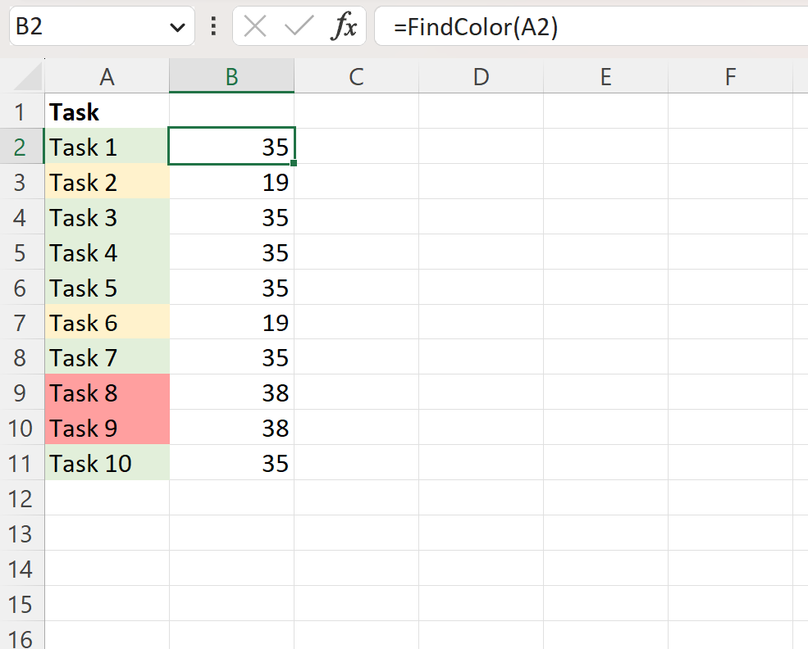Select cell B3 showing 19
Screen dimensions: 808x649
coord(231,182)
